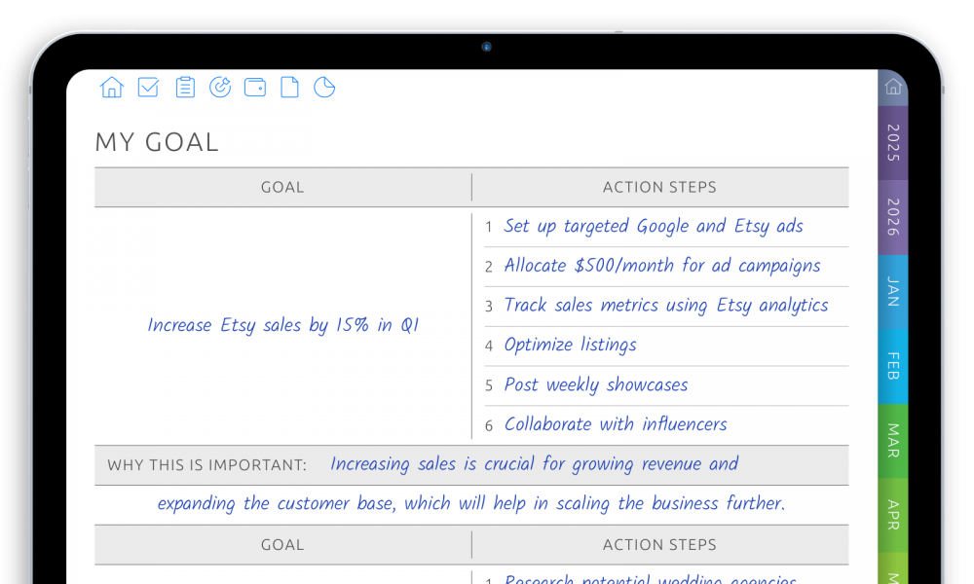Screen dimensions: 974x584
Task: Select goal text 'Increase Etsy sales by 15% in Q1'
Action: [283, 325]
